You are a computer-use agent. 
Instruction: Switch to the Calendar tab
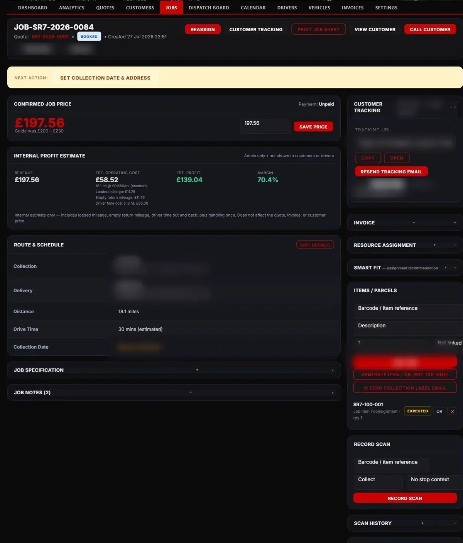click(253, 8)
